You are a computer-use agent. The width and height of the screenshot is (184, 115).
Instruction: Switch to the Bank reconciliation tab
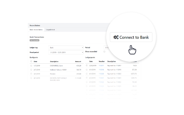point(36,30)
